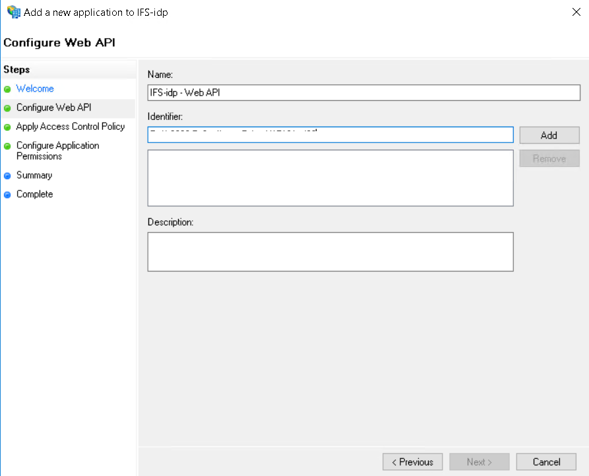The height and width of the screenshot is (476, 589).
Task: Click the blue bullet beside Summary step
Action: point(7,175)
